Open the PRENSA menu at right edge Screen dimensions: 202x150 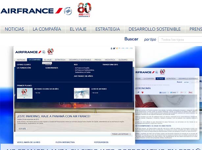[x=194, y=29]
